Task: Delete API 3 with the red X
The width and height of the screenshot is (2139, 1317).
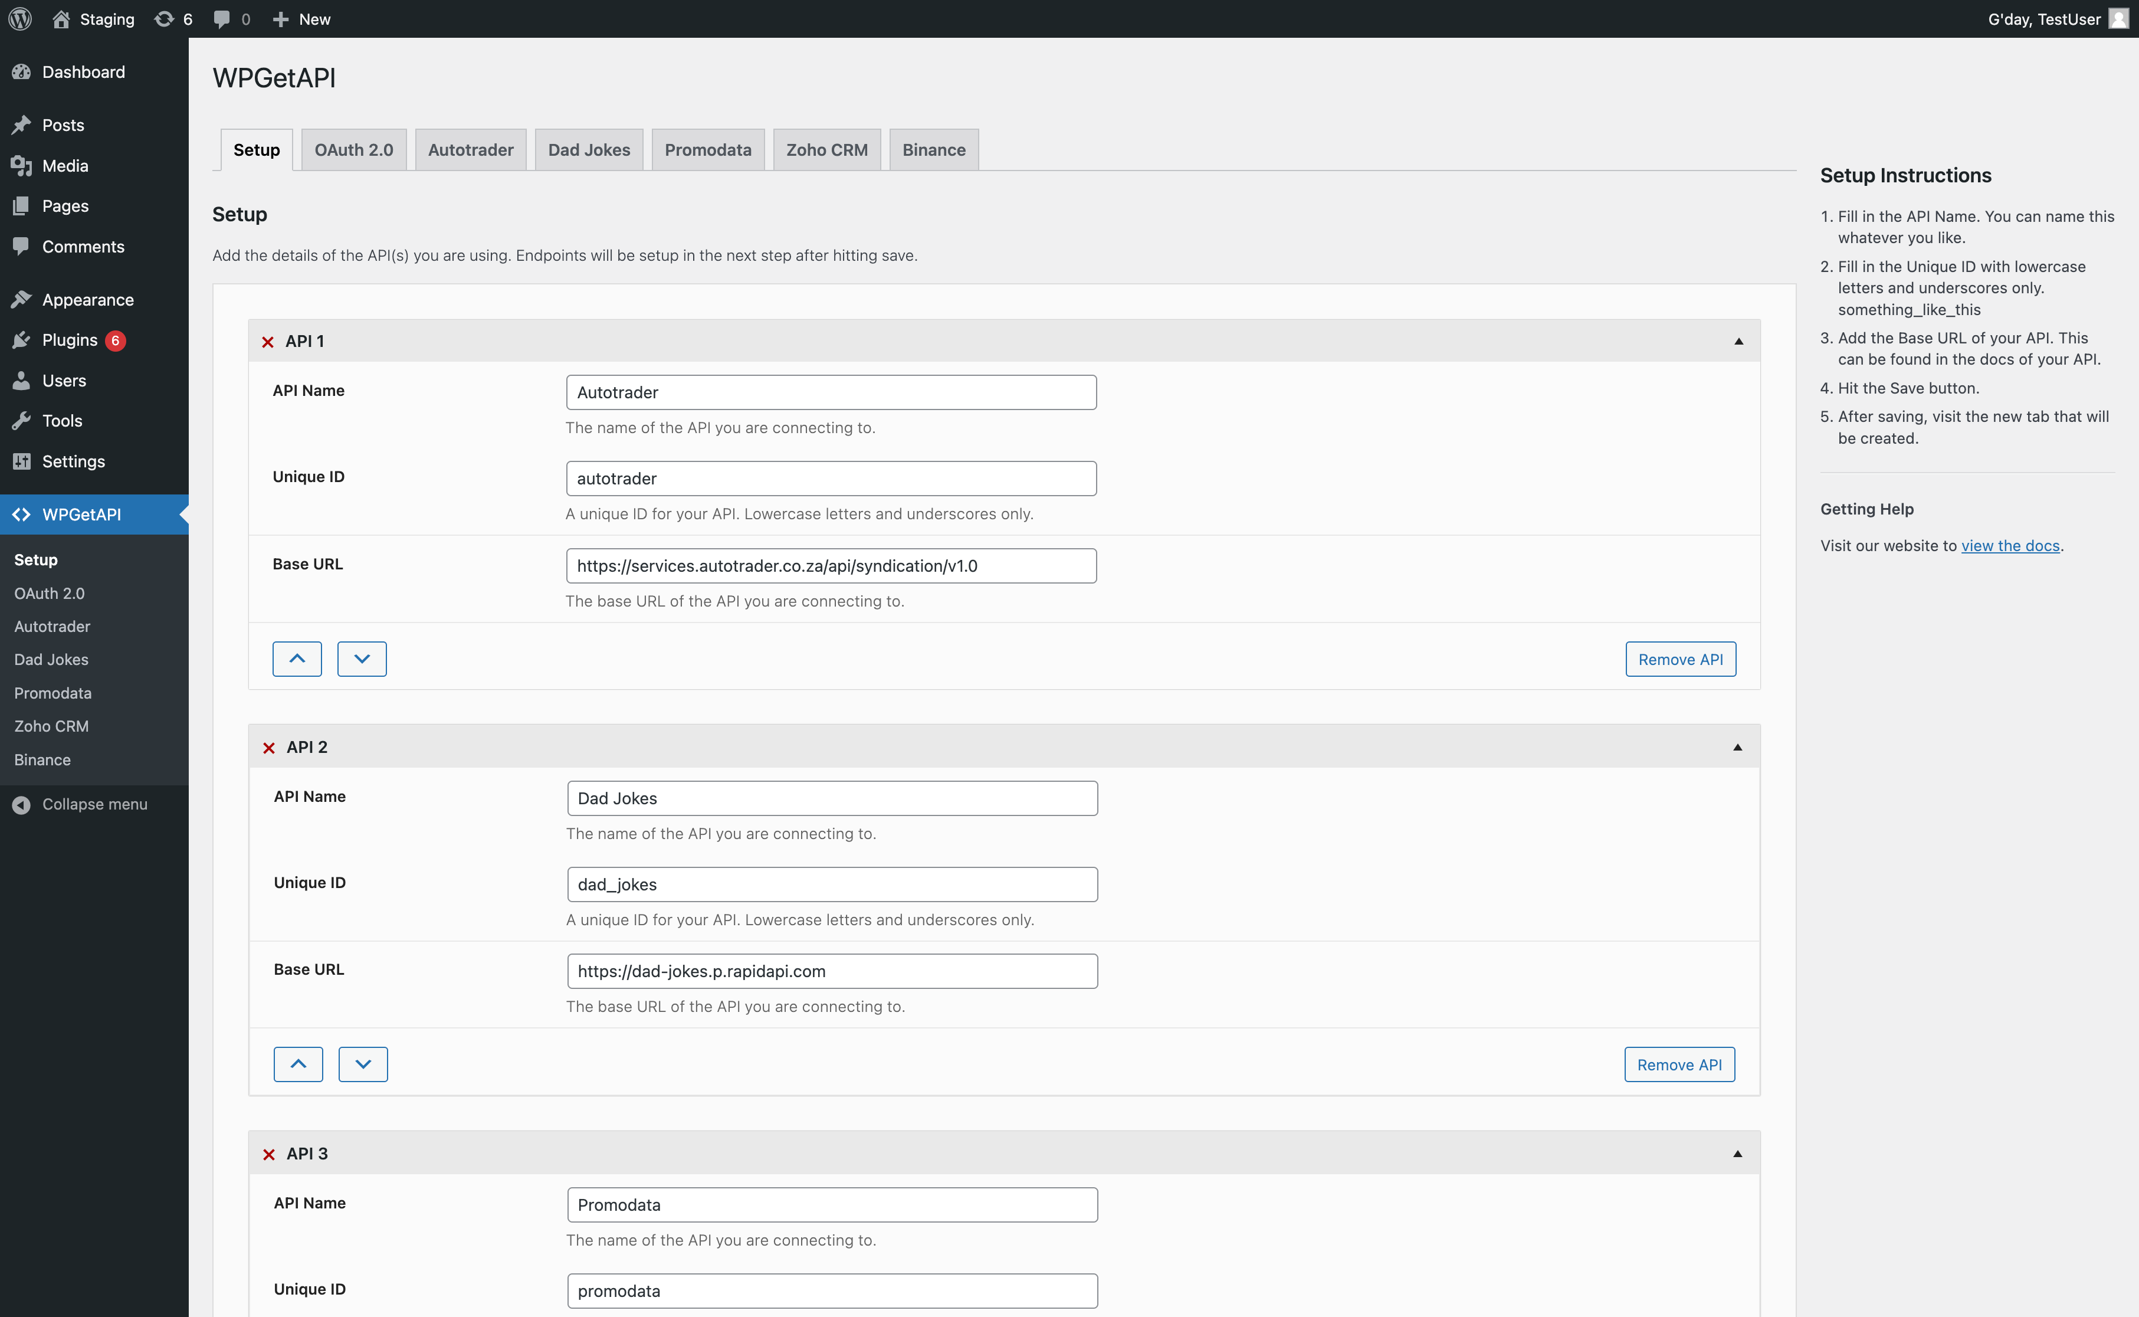Action: coord(269,1154)
